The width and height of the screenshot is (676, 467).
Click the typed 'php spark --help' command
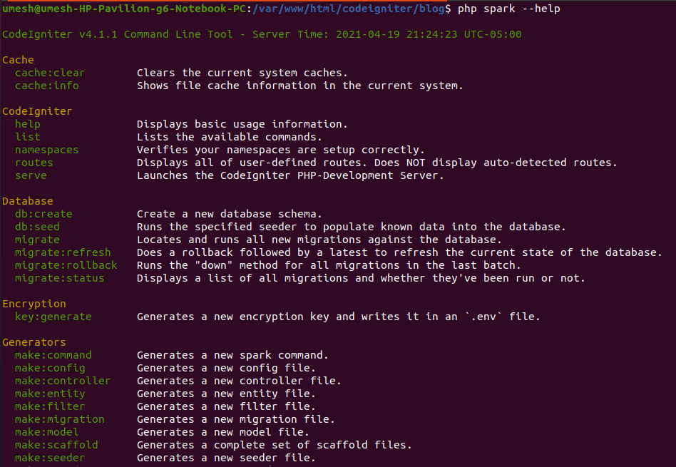(x=508, y=9)
